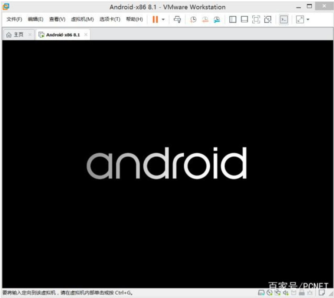Take a snapshot of this virtual machine

click(193, 20)
